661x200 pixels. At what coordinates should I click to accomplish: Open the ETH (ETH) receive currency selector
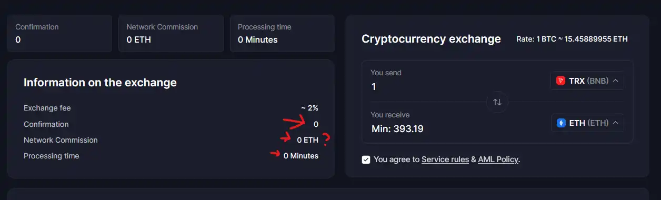(x=587, y=123)
